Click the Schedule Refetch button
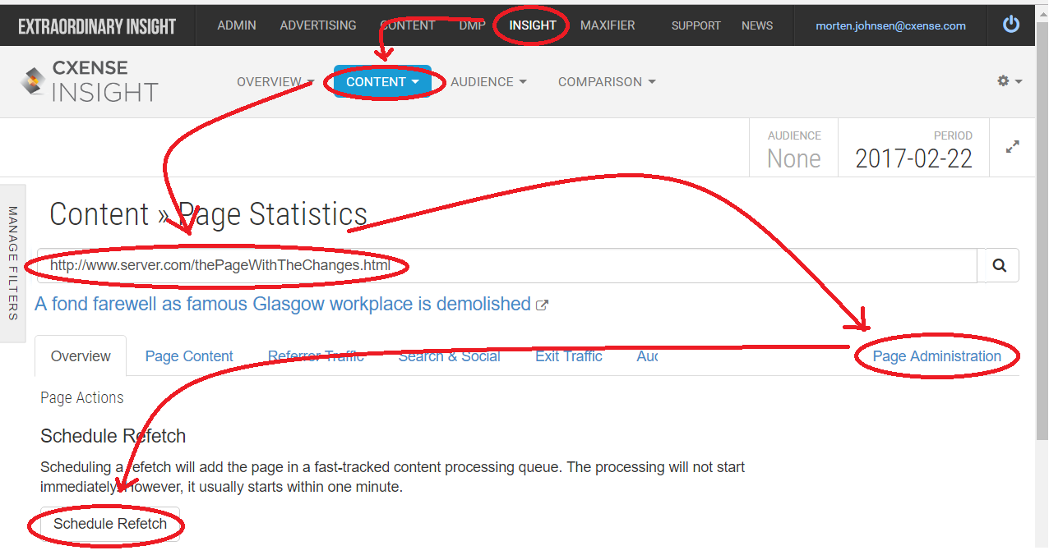 110,524
